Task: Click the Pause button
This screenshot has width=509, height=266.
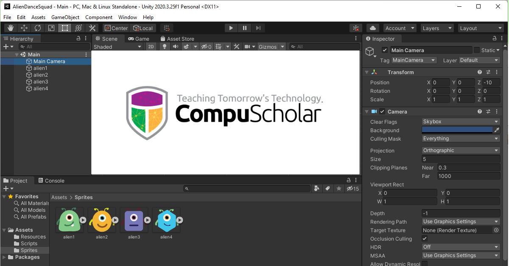Action: [245, 28]
